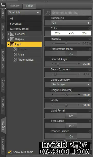Open gear settings for Two Sided
The width and height of the screenshot is (93, 157).
pyautogui.click(x=90, y=121)
